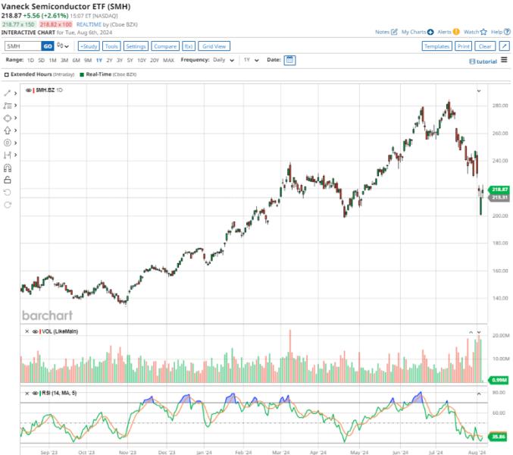Move the RSI pane up with caret

click(479, 394)
